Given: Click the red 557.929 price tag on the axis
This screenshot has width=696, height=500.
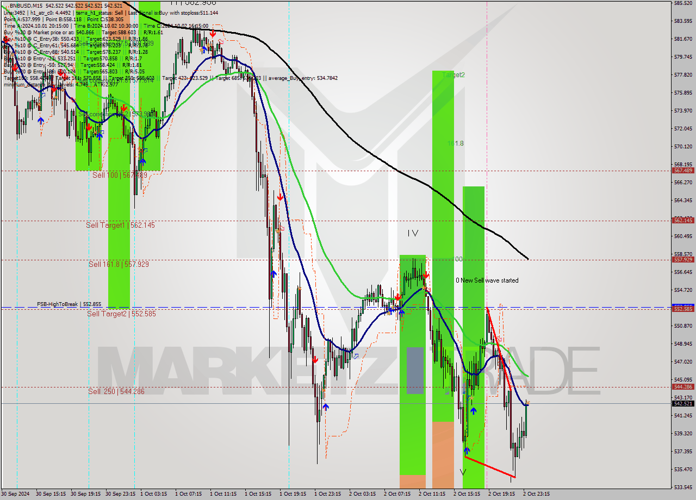Looking at the screenshot, I should pyautogui.click(x=683, y=259).
